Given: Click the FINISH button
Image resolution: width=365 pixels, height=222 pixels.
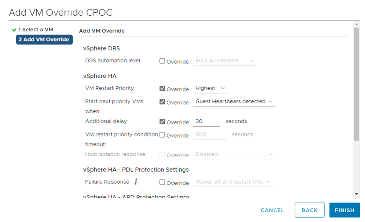Looking at the screenshot, I should tap(344, 210).
